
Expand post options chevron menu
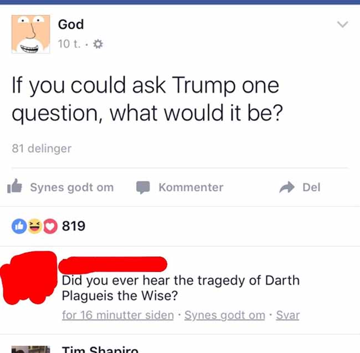[x=342, y=24]
